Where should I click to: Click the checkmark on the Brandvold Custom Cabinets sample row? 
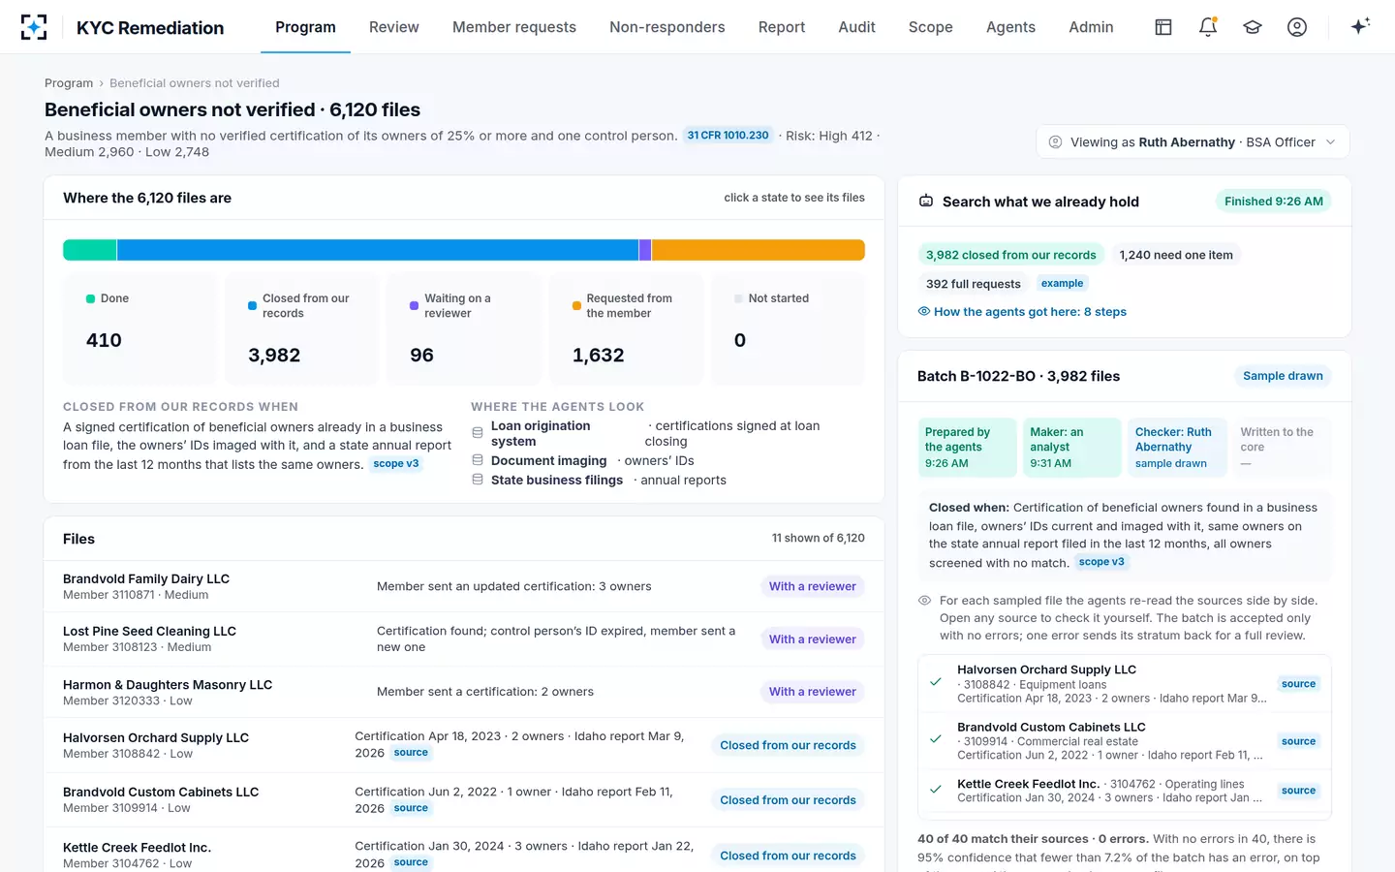coord(936,739)
